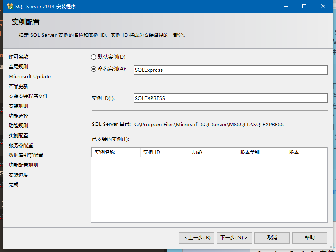Select the 功能规则 step in sidebar

[18, 126]
